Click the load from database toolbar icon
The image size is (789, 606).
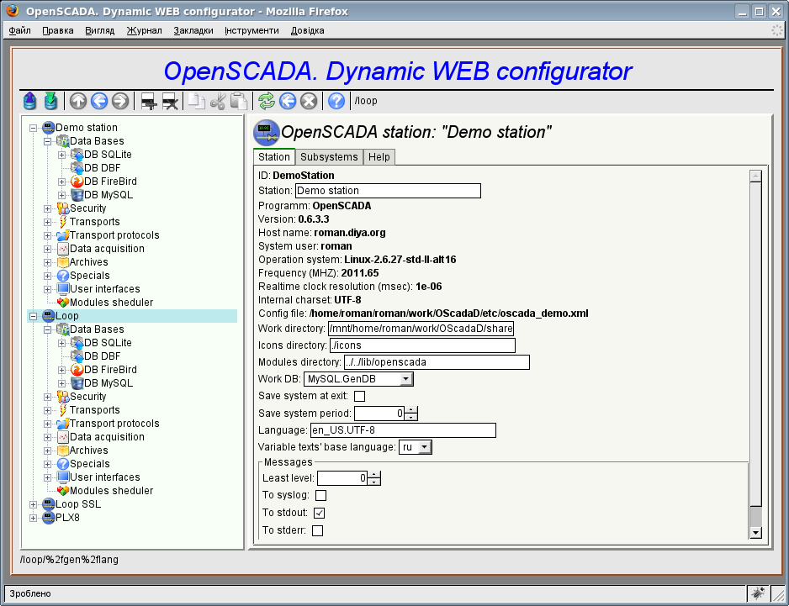pos(29,101)
